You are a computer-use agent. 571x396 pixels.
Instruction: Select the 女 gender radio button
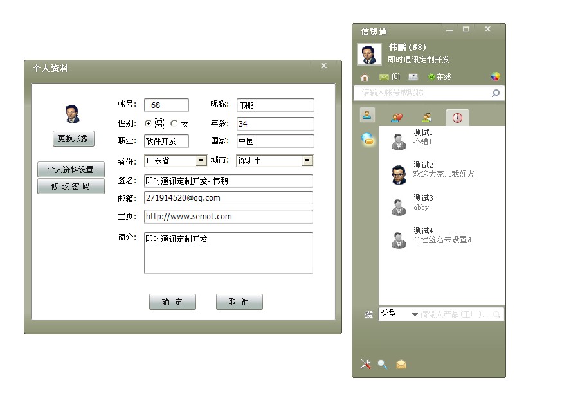(174, 123)
